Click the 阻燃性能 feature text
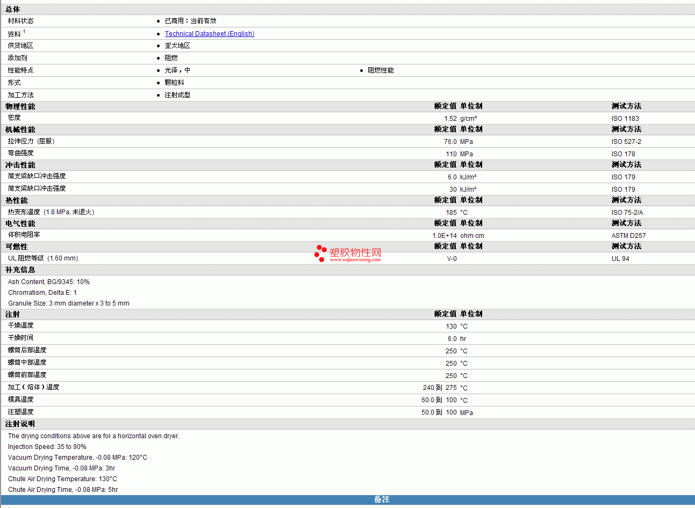Screen dimensions: 695x508 coord(381,70)
